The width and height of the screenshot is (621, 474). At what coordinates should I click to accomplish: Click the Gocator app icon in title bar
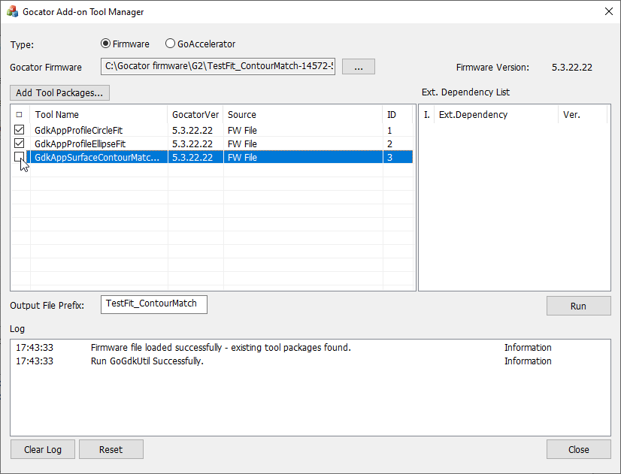(x=12, y=11)
